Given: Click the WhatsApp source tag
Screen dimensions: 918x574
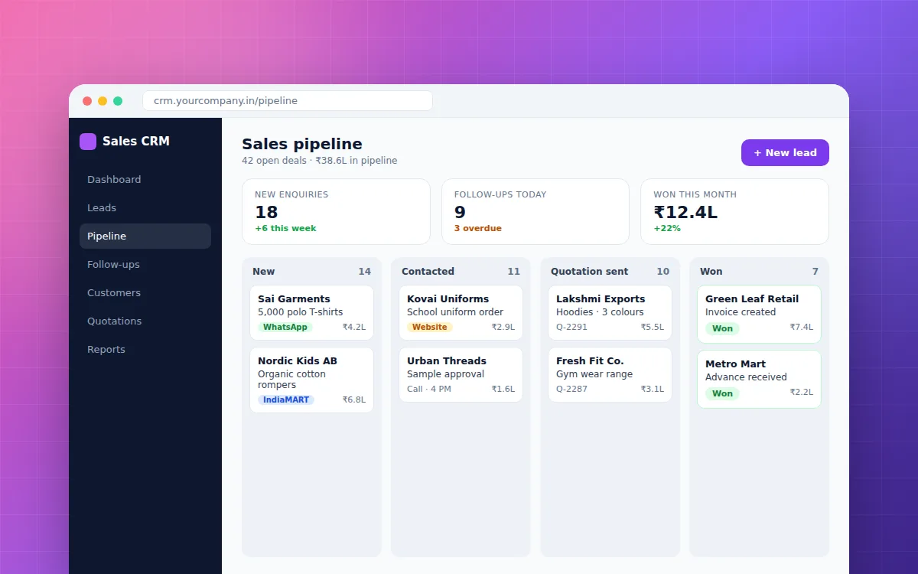Looking at the screenshot, I should pyautogui.click(x=285, y=327).
